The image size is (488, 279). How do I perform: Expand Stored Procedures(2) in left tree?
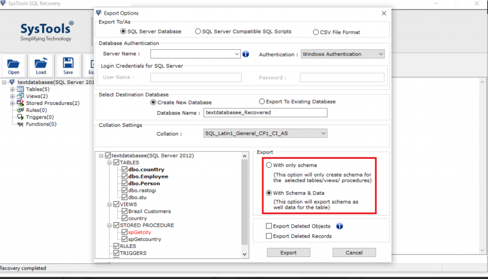pyautogui.click(x=12, y=103)
